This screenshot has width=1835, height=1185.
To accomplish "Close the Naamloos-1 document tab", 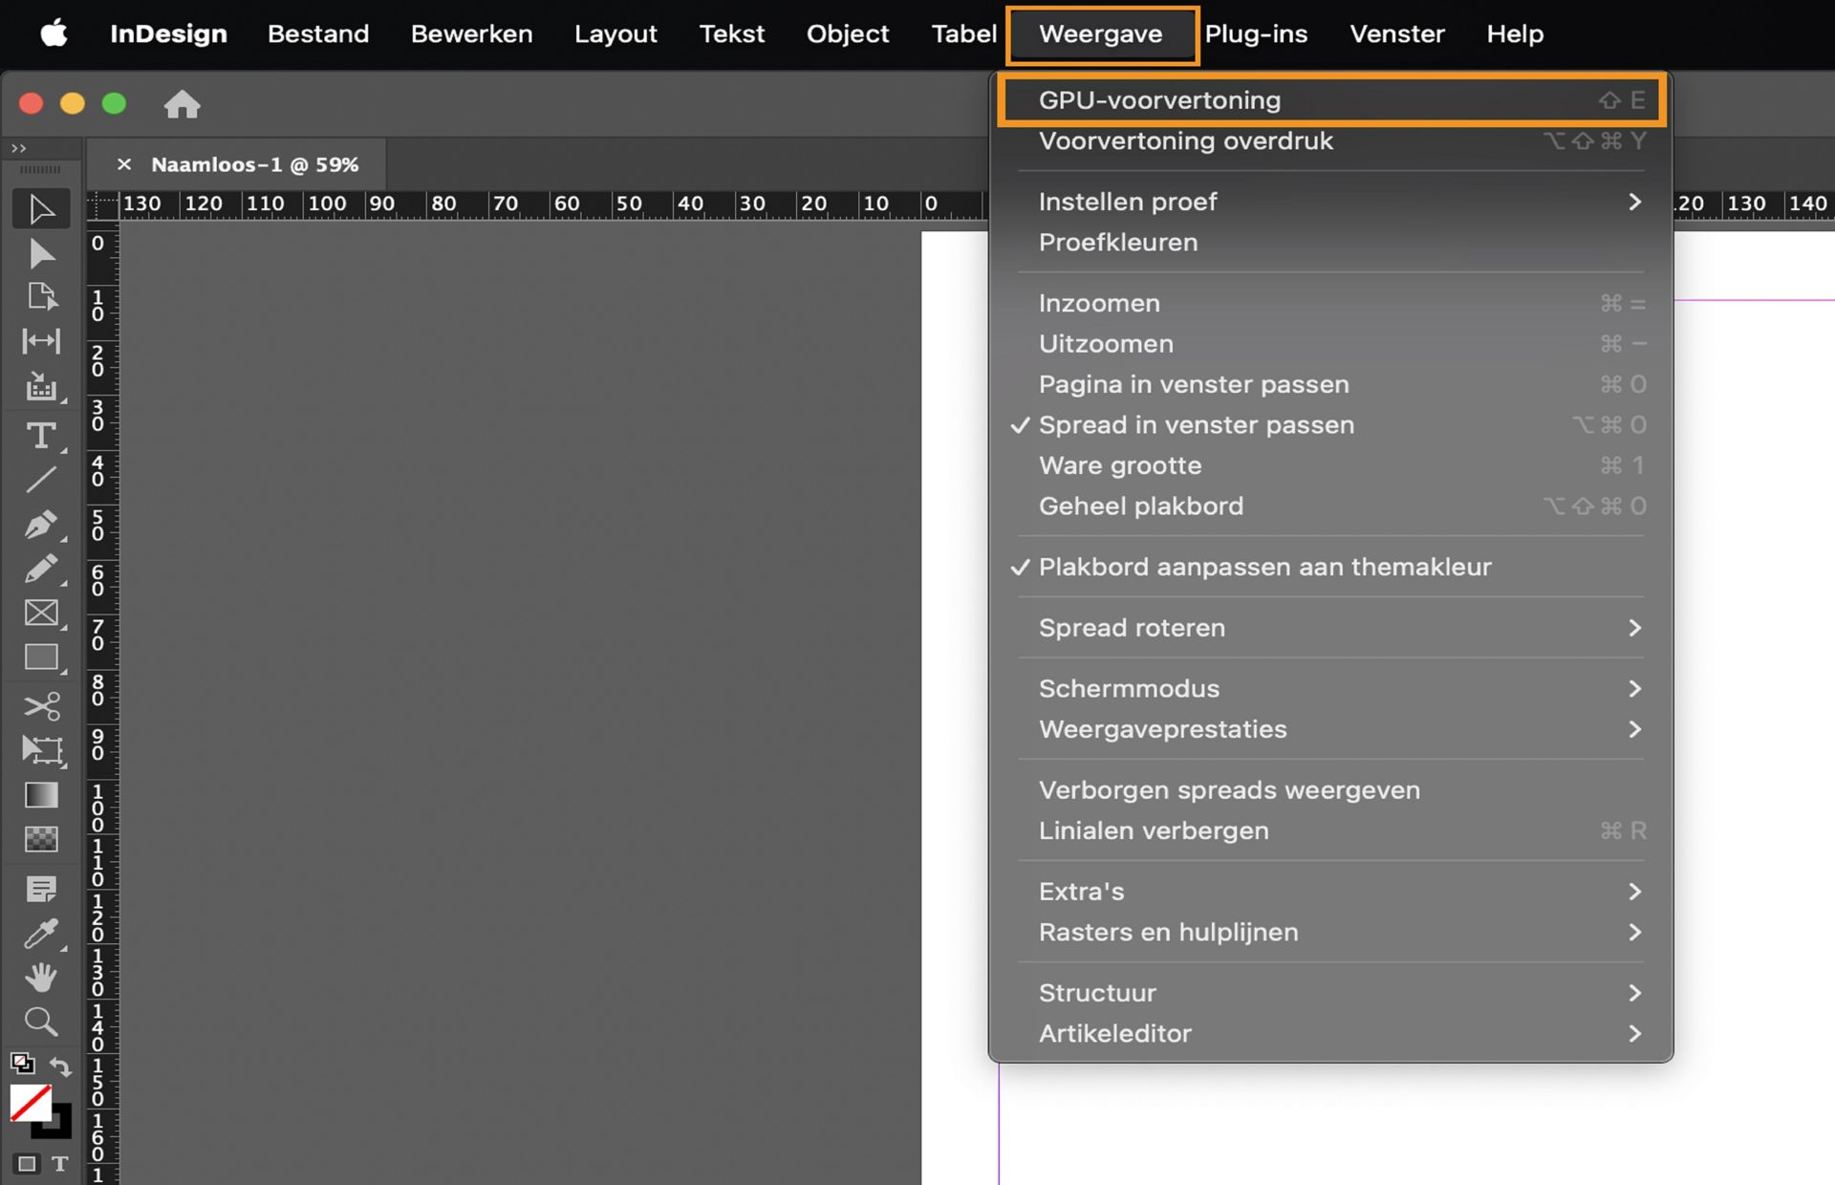I will (x=124, y=164).
